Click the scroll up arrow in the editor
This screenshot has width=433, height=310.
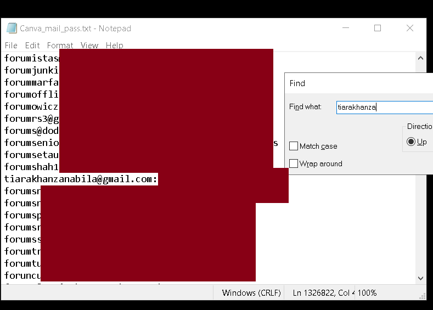(x=420, y=58)
